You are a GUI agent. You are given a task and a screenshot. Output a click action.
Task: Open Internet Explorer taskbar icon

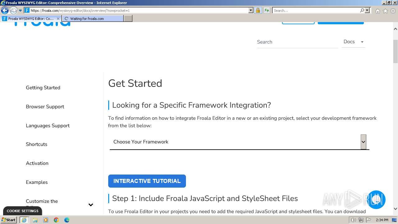(24, 220)
